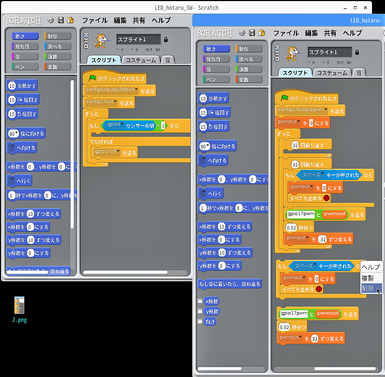Click share project icon in front Scratch window
Image resolution: width=385 pixels, height=377 pixels.
pos(262,33)
